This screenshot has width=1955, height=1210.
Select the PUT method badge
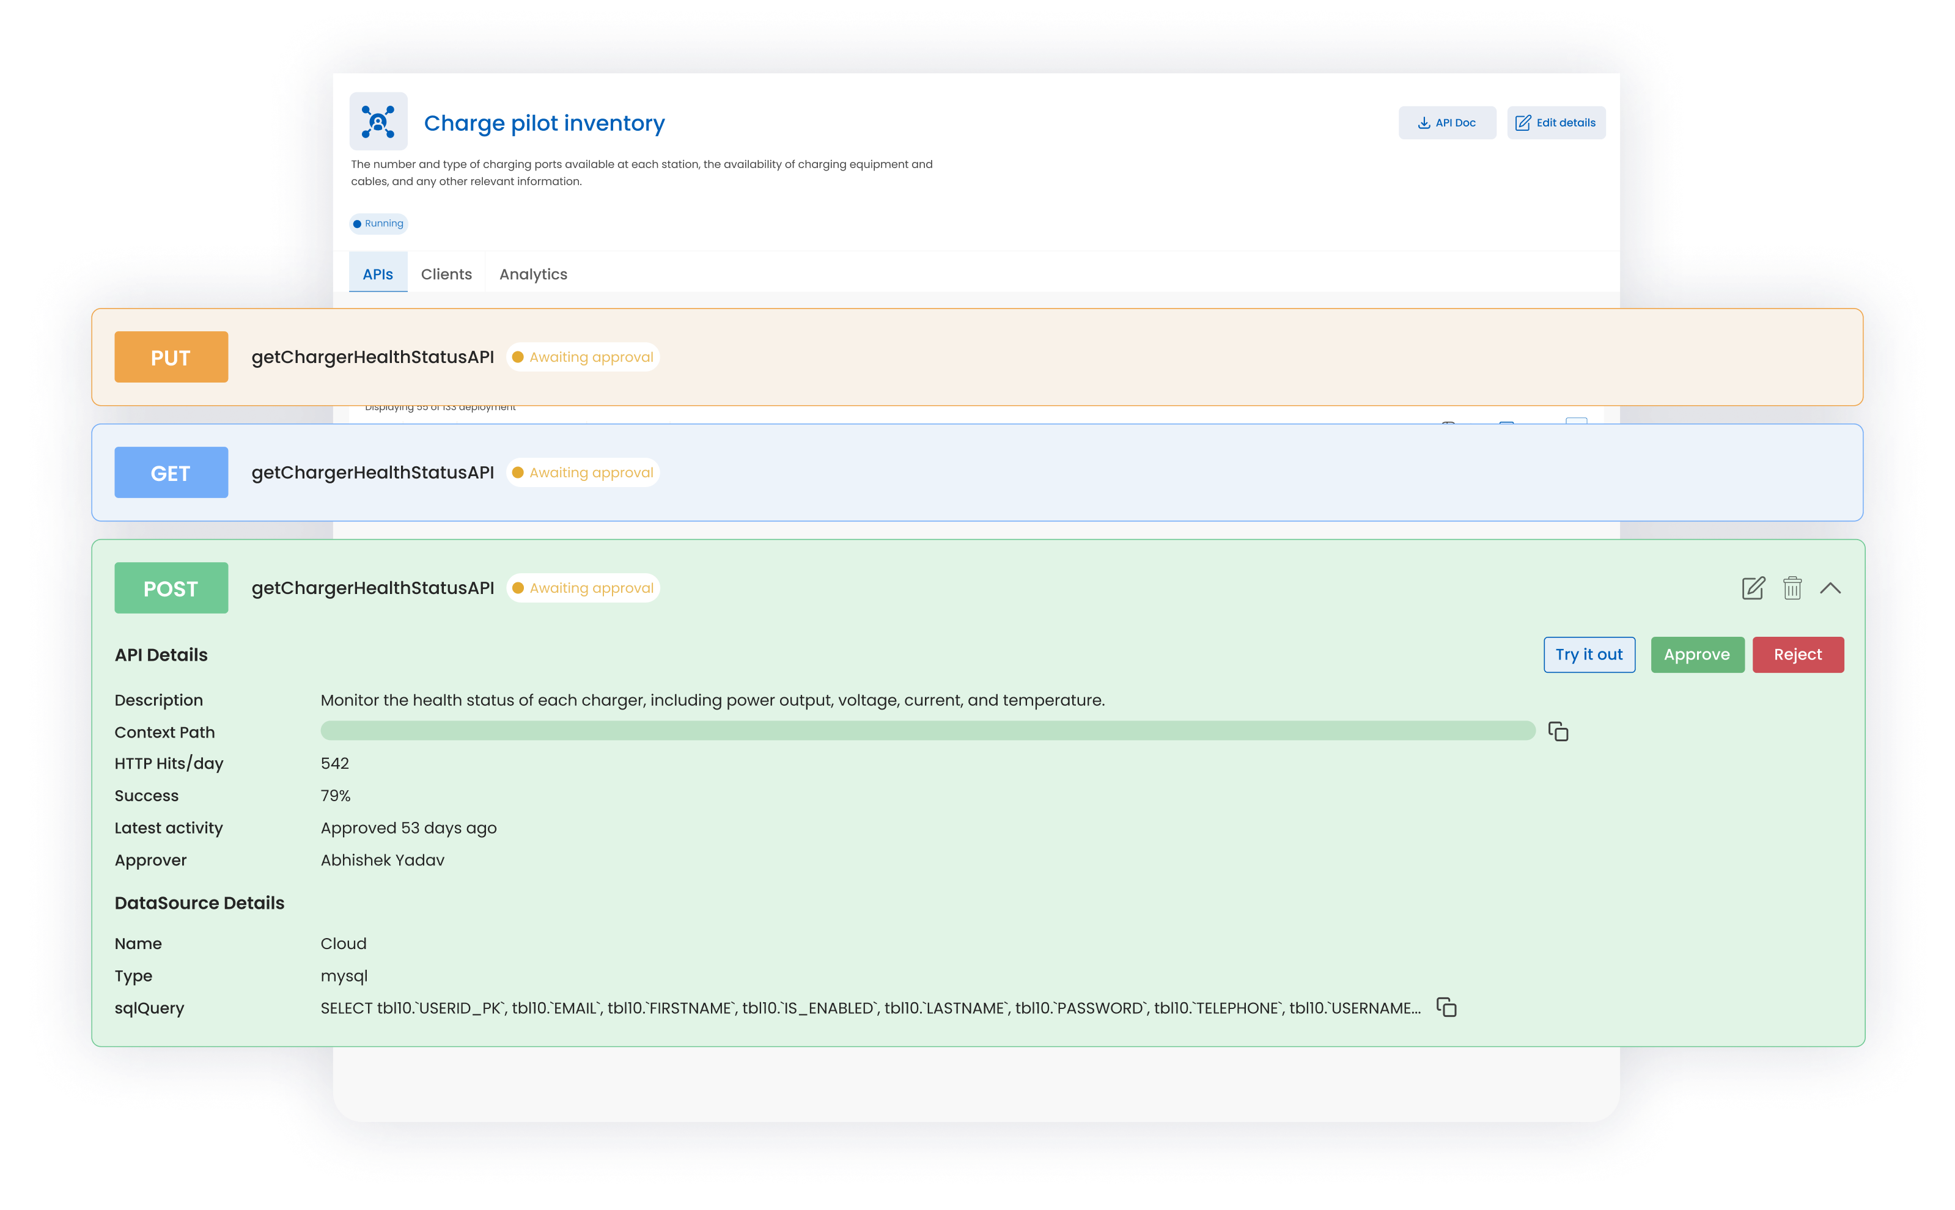(171, 357)
